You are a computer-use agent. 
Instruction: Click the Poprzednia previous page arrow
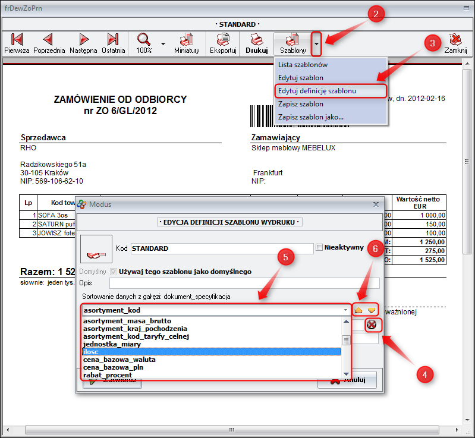click(49, 43)
